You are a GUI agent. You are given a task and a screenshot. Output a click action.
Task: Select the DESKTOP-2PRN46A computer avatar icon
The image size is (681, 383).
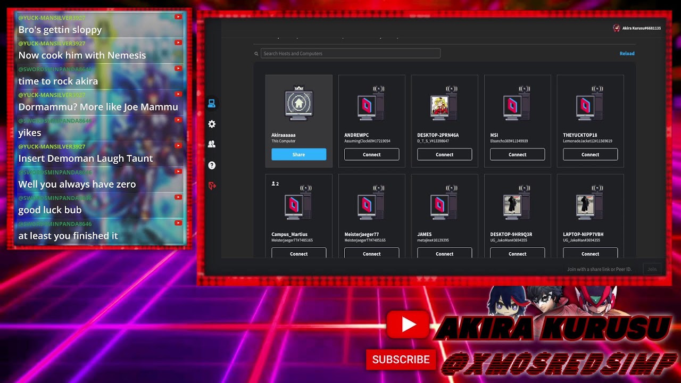point(444,103)
